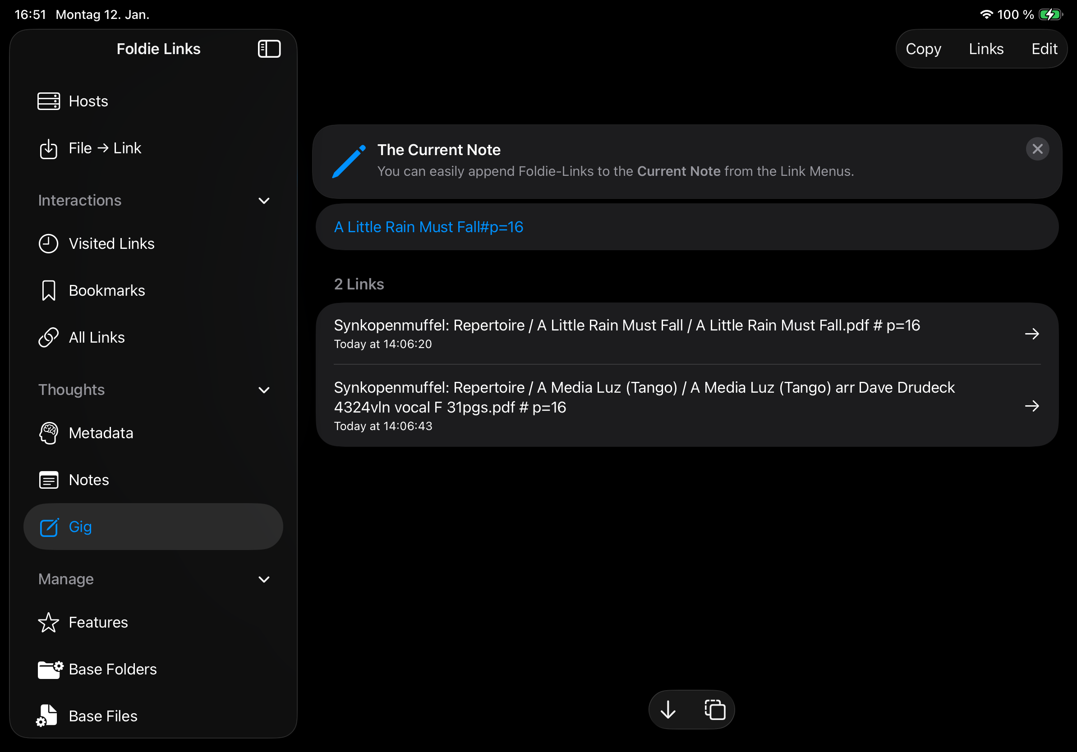The width and height of the screenshot is (1077, 752).
Task: Open Visited Links history
Action: (x=110, y=244)
